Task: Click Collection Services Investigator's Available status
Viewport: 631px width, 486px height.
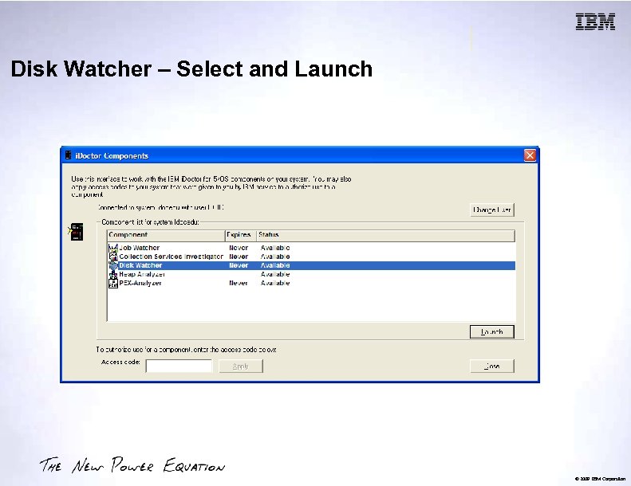Action: click(275, 257)
